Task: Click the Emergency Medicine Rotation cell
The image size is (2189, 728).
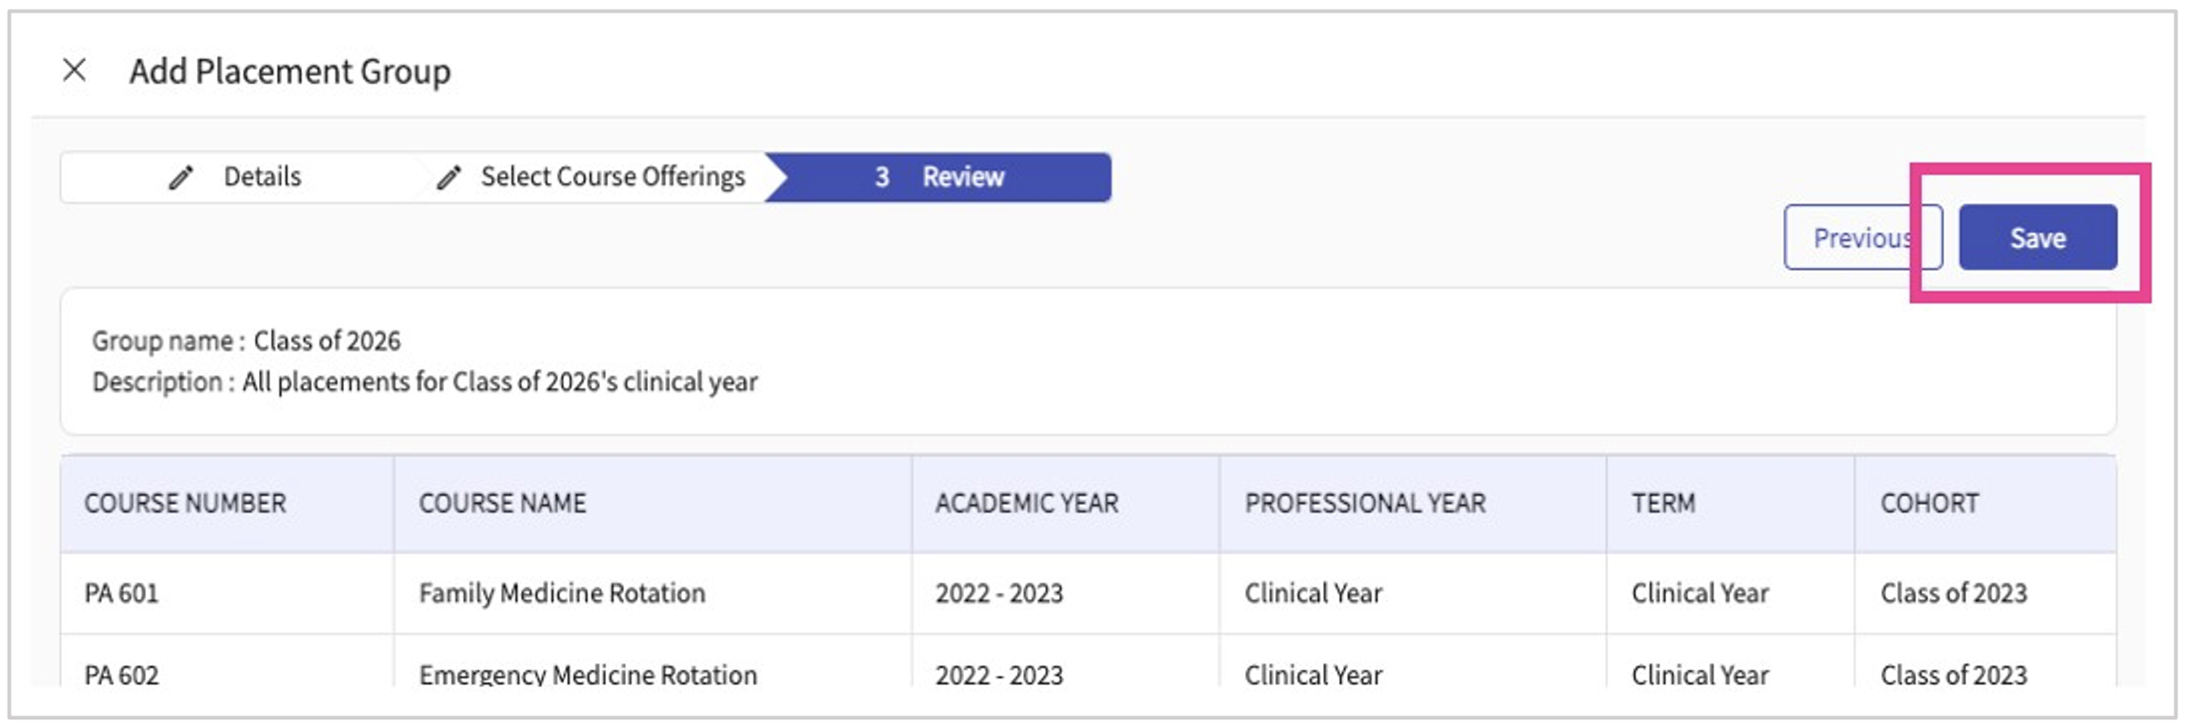Action: (x=588, y=675)
